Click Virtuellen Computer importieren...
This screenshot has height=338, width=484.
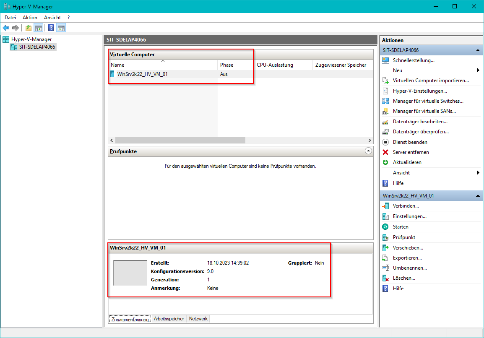pos(430,81)
